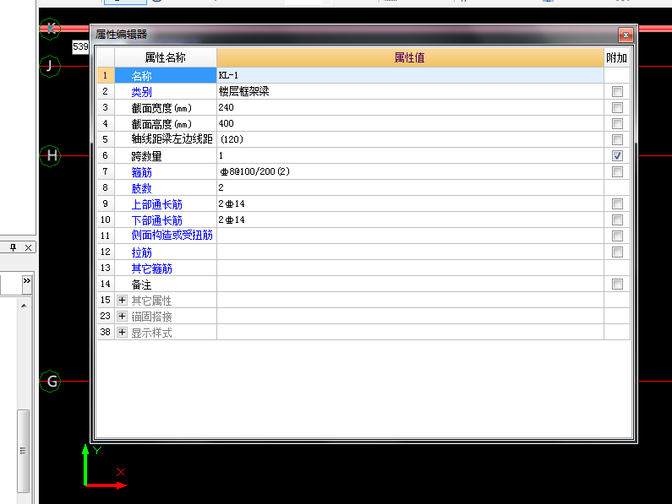Select the 跨数量 property name
The height and width of the screenshot is (504, 672).
(146, 156)
